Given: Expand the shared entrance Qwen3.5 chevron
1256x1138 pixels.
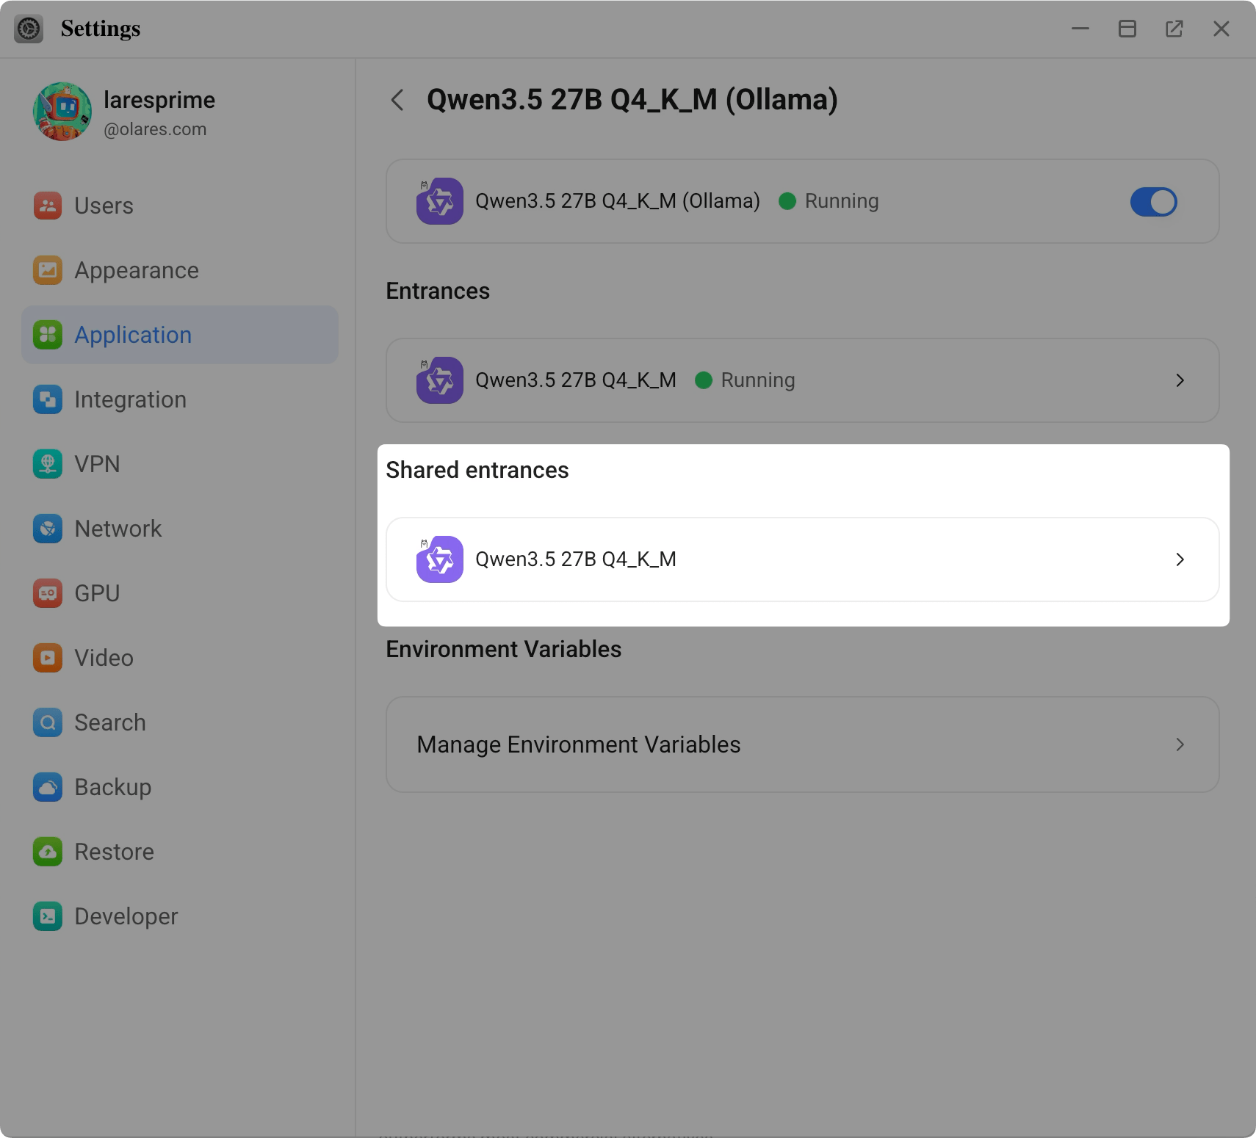Looking at the screenshot, I should (1180, 559).
